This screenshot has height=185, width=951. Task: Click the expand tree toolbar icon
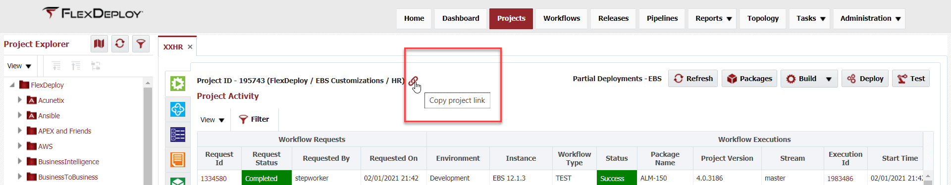click(76, 66)
